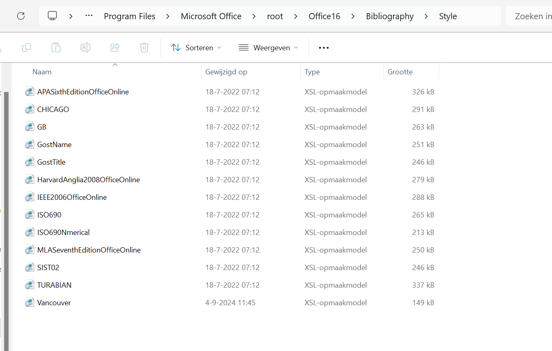This screenshot has width=552, height=351.
Task: Click the size value 326 kB
Action: point(423,92)
